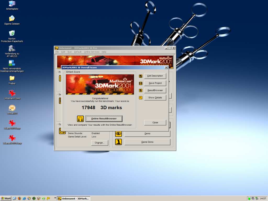
Task: Click the Options icon left of Demo Sounds
Action: coord(62,131)
